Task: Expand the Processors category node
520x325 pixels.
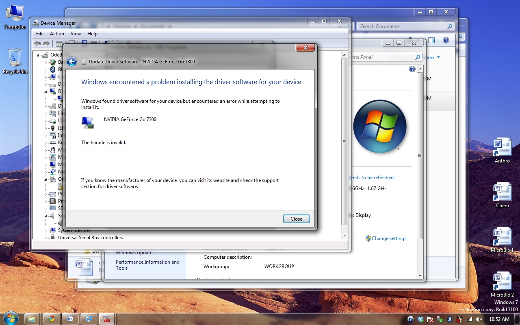Action: (46, 201)
